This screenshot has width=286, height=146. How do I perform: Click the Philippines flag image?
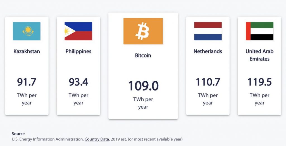[x=78, y=31]
